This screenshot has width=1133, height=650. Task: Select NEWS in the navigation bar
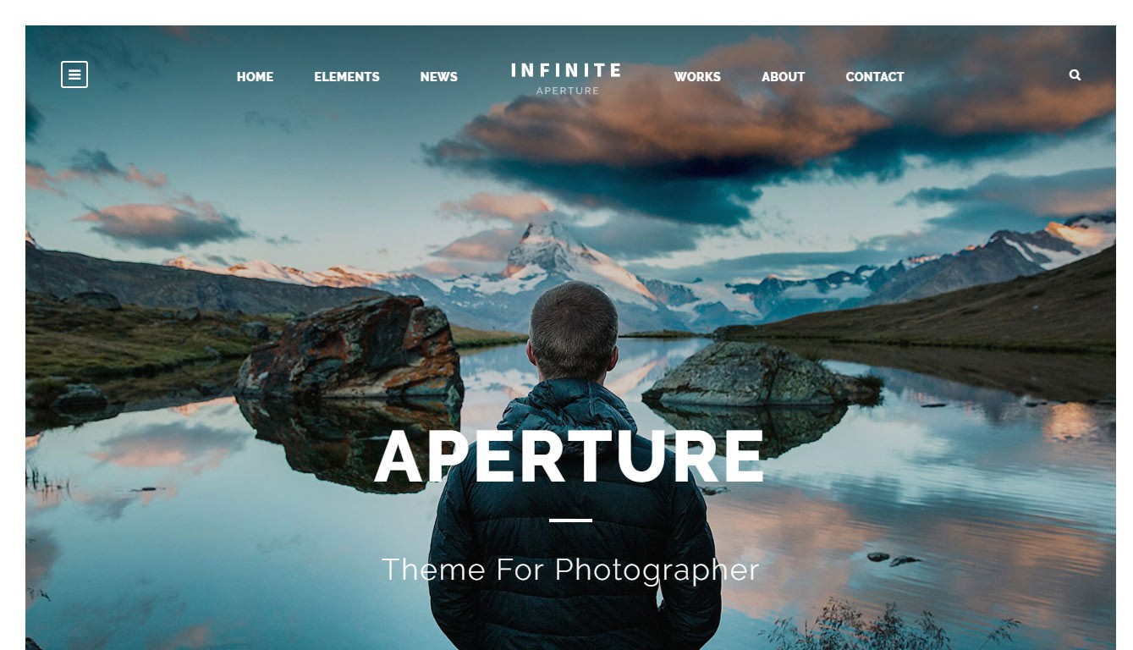pyautogui.click(x=438, y=77)
